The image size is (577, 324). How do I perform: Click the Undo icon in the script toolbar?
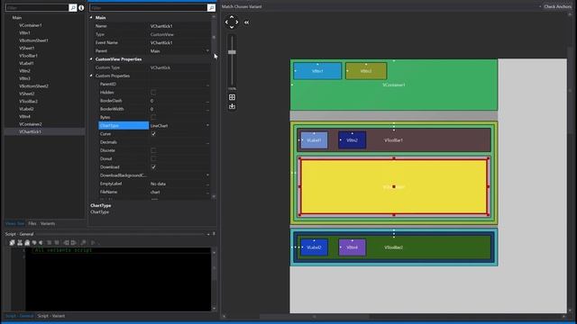tap(34, 242)
